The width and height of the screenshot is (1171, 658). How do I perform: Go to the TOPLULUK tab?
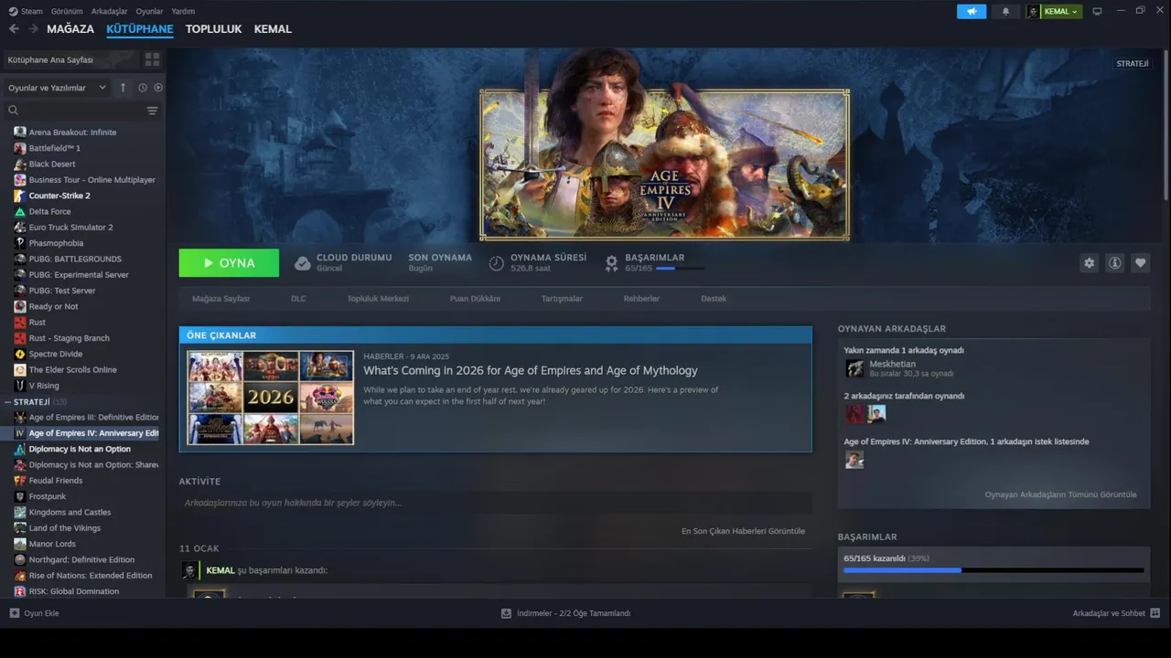pos(213,29)
